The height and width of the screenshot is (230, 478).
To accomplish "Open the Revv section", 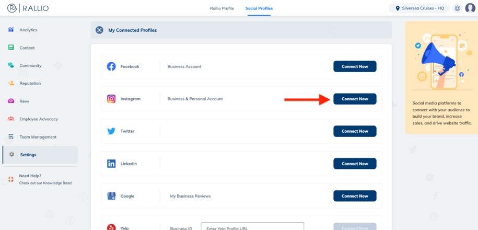I will click(25, 101).
